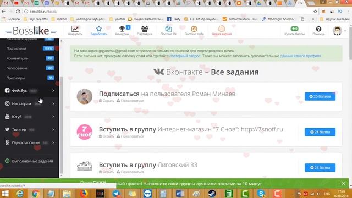Open Skype from the taskbar
Viewport: 352px width, 198px height.
coord(261,194)
